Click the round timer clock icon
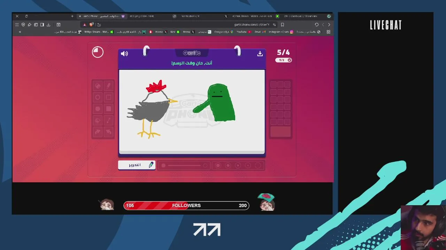446x250 pixels. (x=98, y=52)
